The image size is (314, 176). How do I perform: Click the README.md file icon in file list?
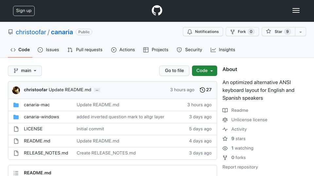pyautogui.click(x=16, y=141)
